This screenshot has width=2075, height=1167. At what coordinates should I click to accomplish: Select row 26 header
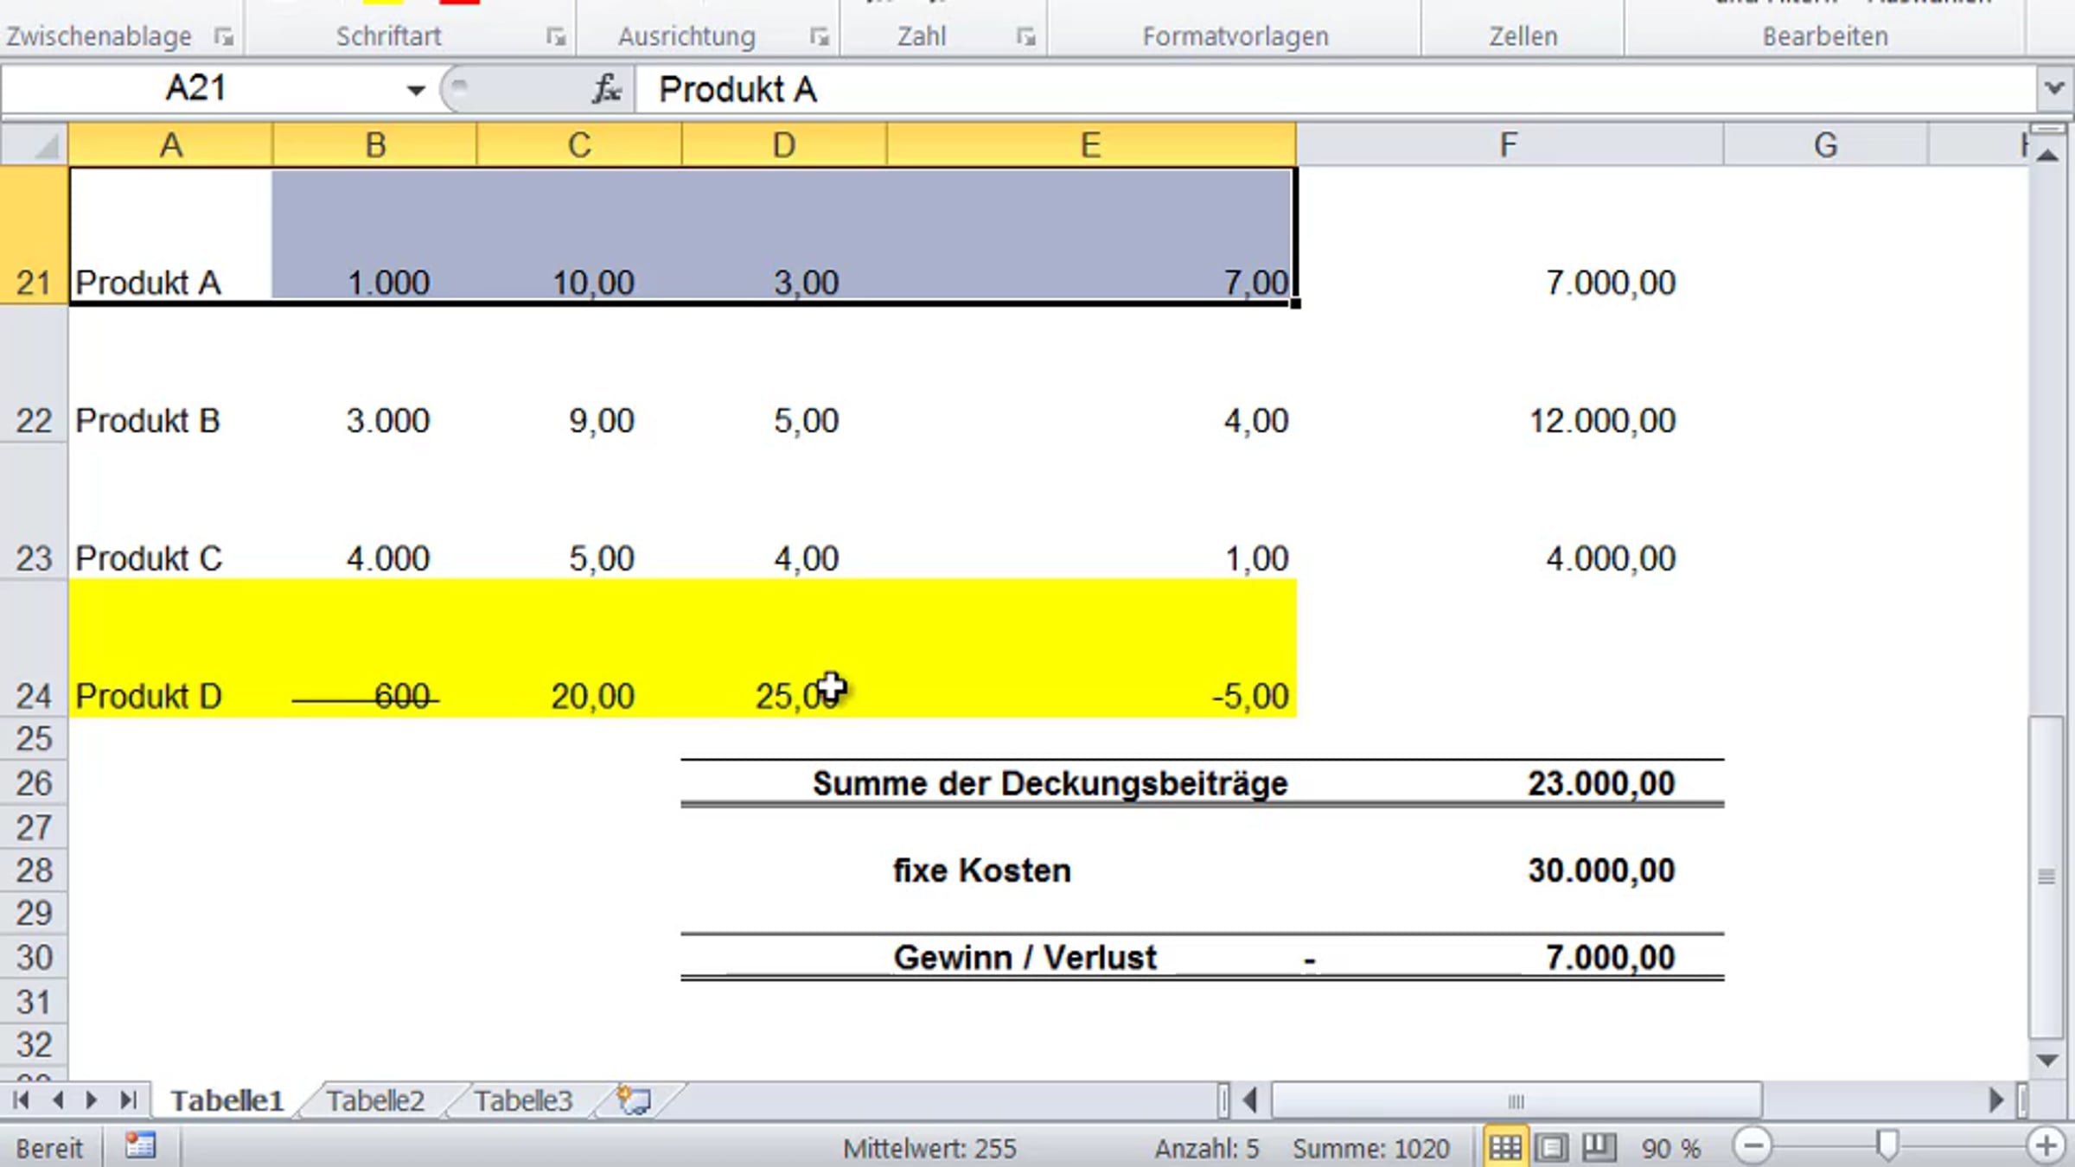coord(34,783)
